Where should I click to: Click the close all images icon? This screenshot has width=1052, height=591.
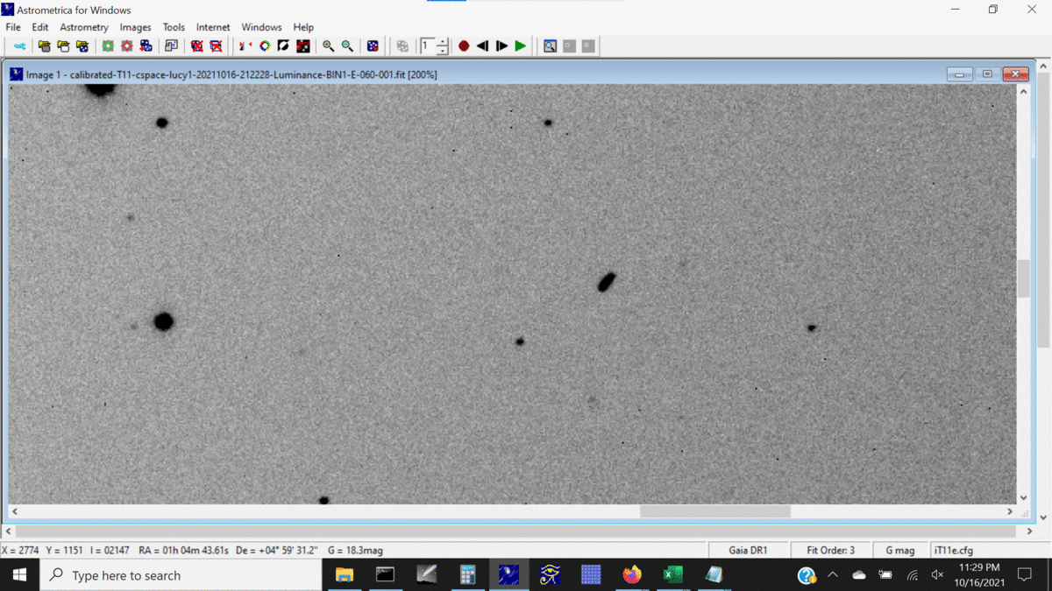pos(216,46)
